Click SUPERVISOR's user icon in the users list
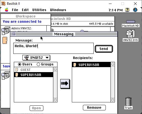This screenshot has height=114, width=142. (17, 75)
